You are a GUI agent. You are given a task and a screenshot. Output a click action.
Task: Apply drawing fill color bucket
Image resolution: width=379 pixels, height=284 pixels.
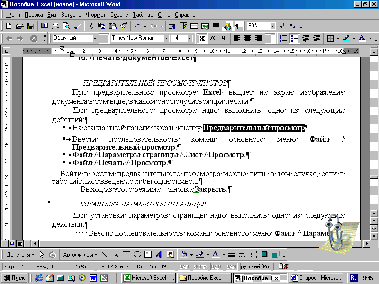(184, 255)
